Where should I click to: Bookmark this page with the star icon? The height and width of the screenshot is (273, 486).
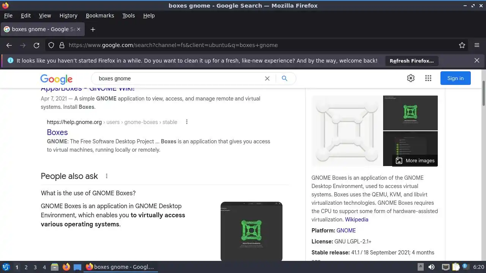(x=462, y=45)
